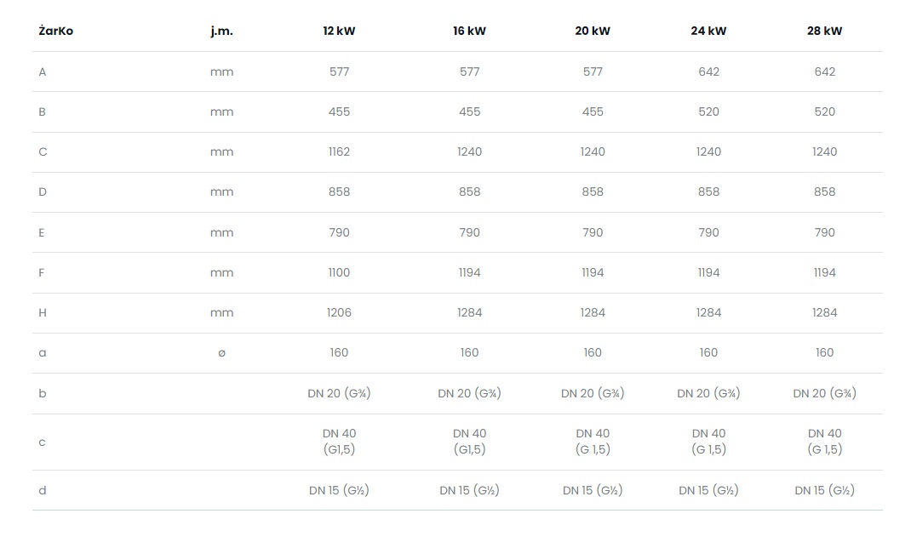Select DN 15 (G½) under 28 kW

pyautogui.click(x=824, y=490)
